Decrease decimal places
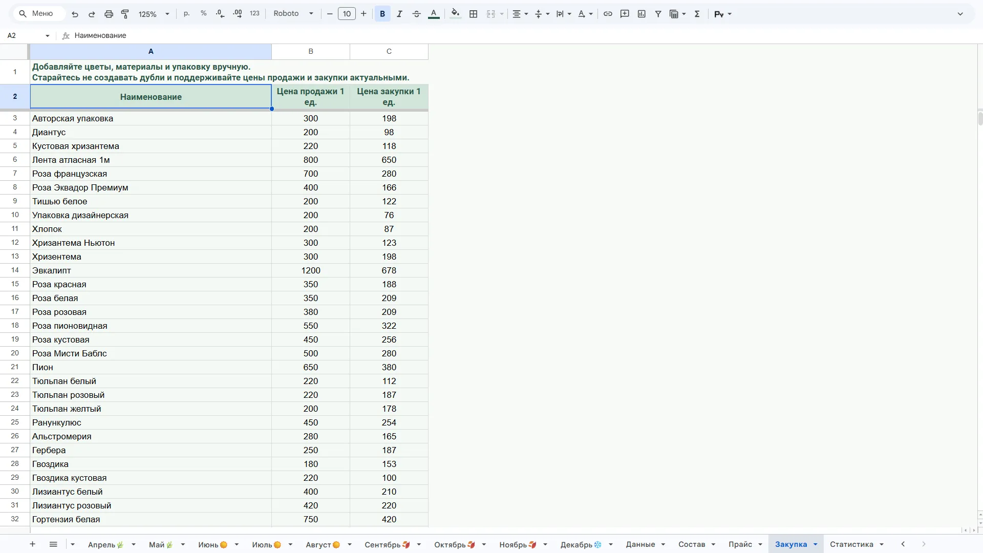983x553 pixels. click(221, 14)
